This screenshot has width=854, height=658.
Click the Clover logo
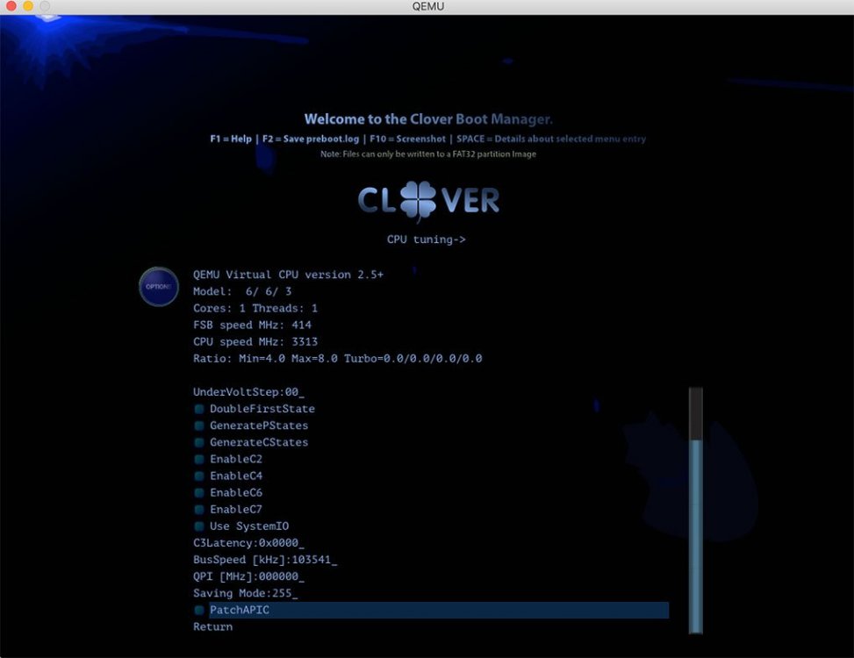tap(428, 201)
